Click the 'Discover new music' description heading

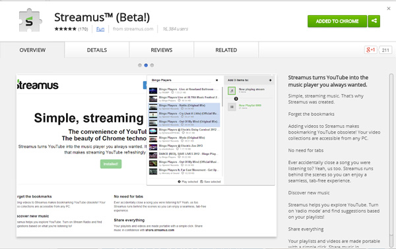pyautogui.click(x=309, y=193)
